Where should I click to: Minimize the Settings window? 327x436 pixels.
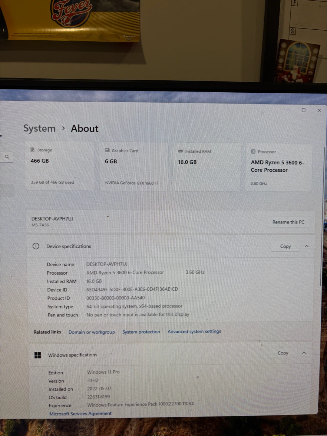click(x=288, y=110)
